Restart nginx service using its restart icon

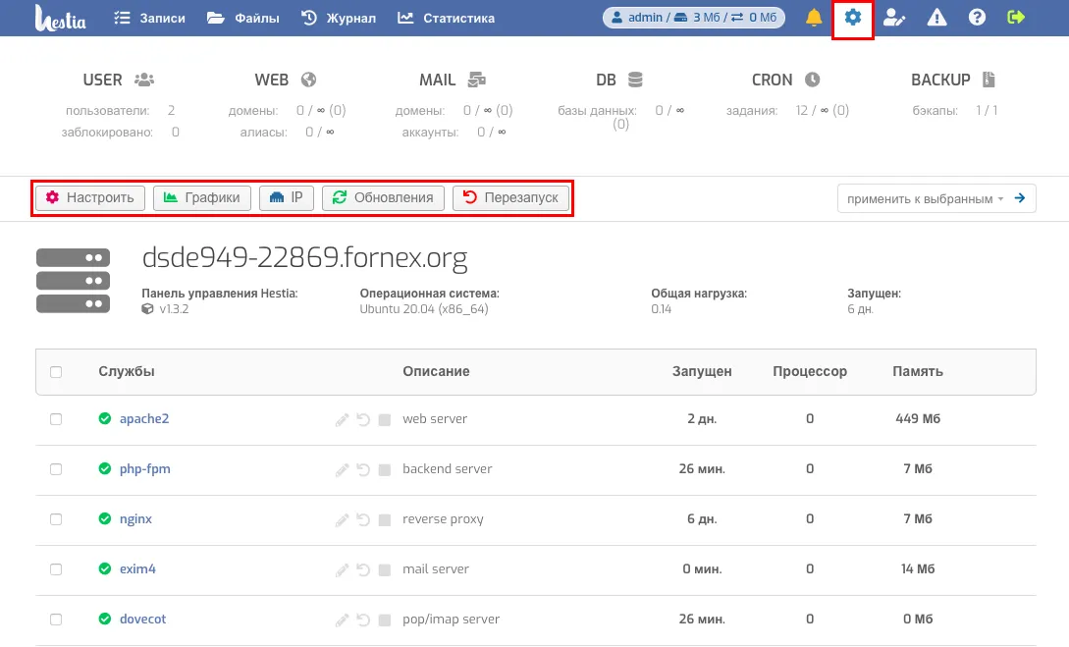363,519
